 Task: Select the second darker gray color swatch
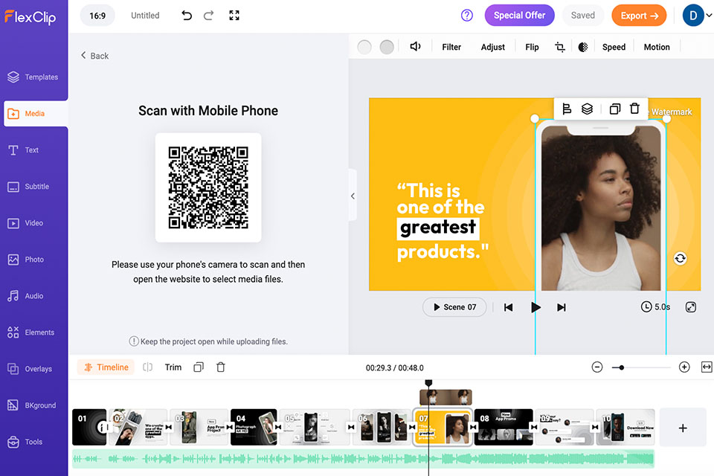(x=387, y=47)
